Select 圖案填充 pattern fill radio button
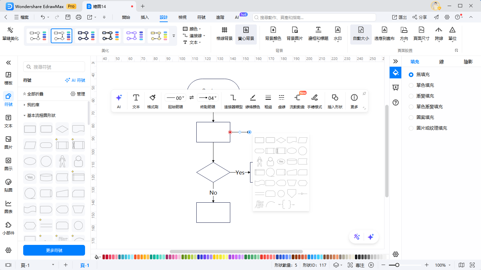The height and width of the screenshot is (270, 481). click(x=411, y=118)
